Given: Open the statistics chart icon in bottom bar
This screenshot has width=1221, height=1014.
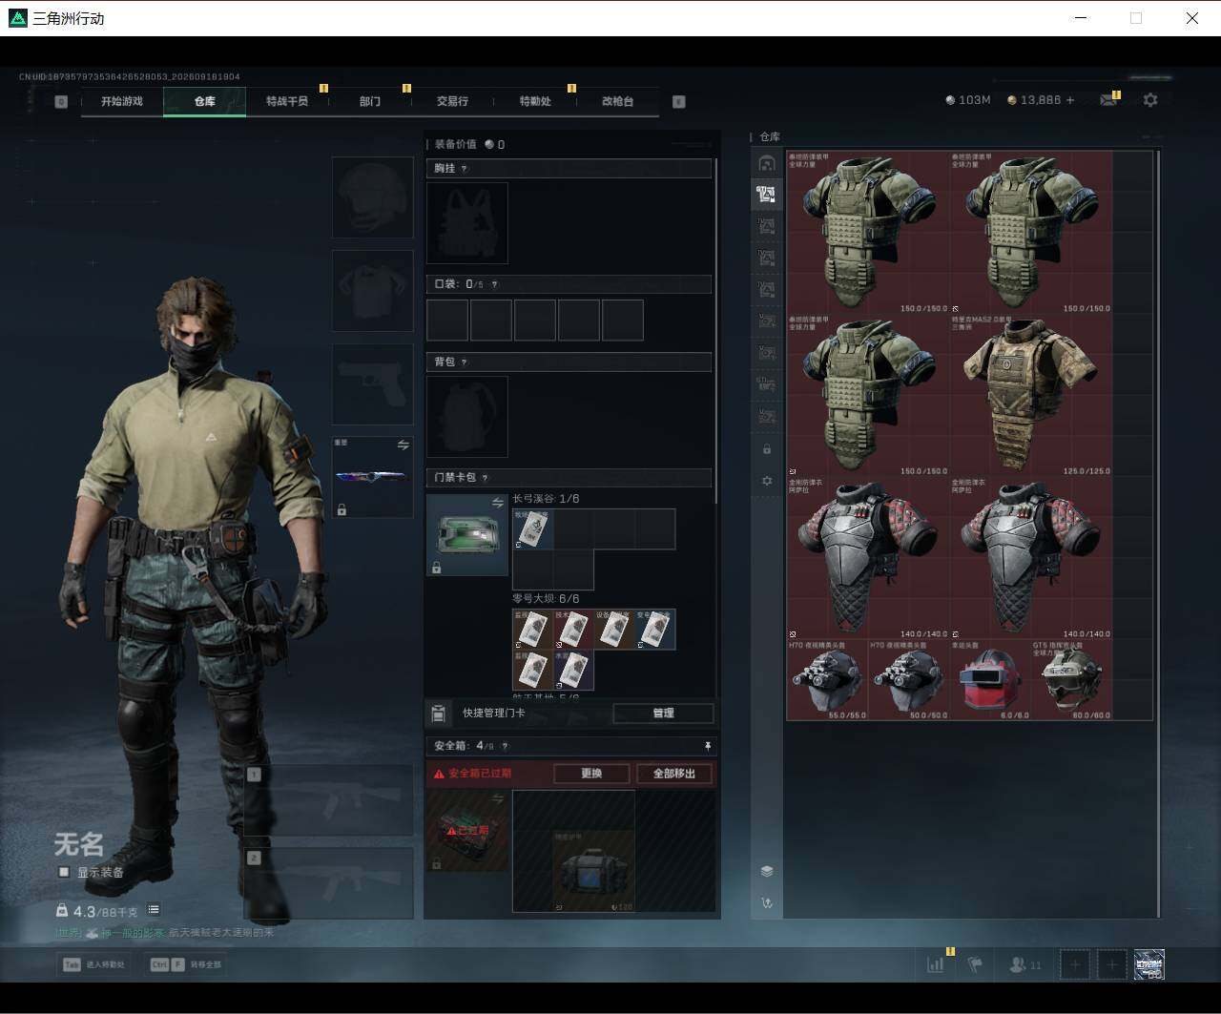Looking at the screenshot, I should click(936, 964).
